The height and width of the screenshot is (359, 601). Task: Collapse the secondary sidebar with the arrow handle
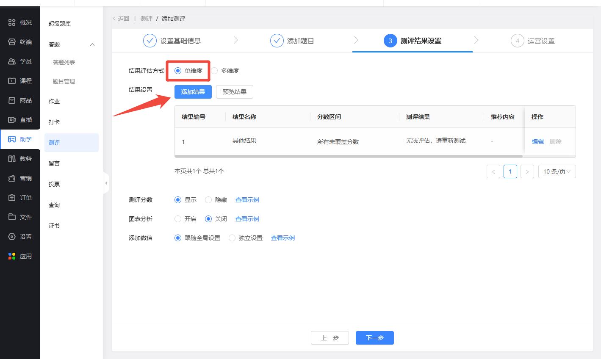click(x=106, y=183)
